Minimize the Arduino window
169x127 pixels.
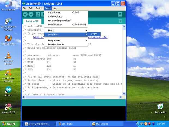point(113,4)
